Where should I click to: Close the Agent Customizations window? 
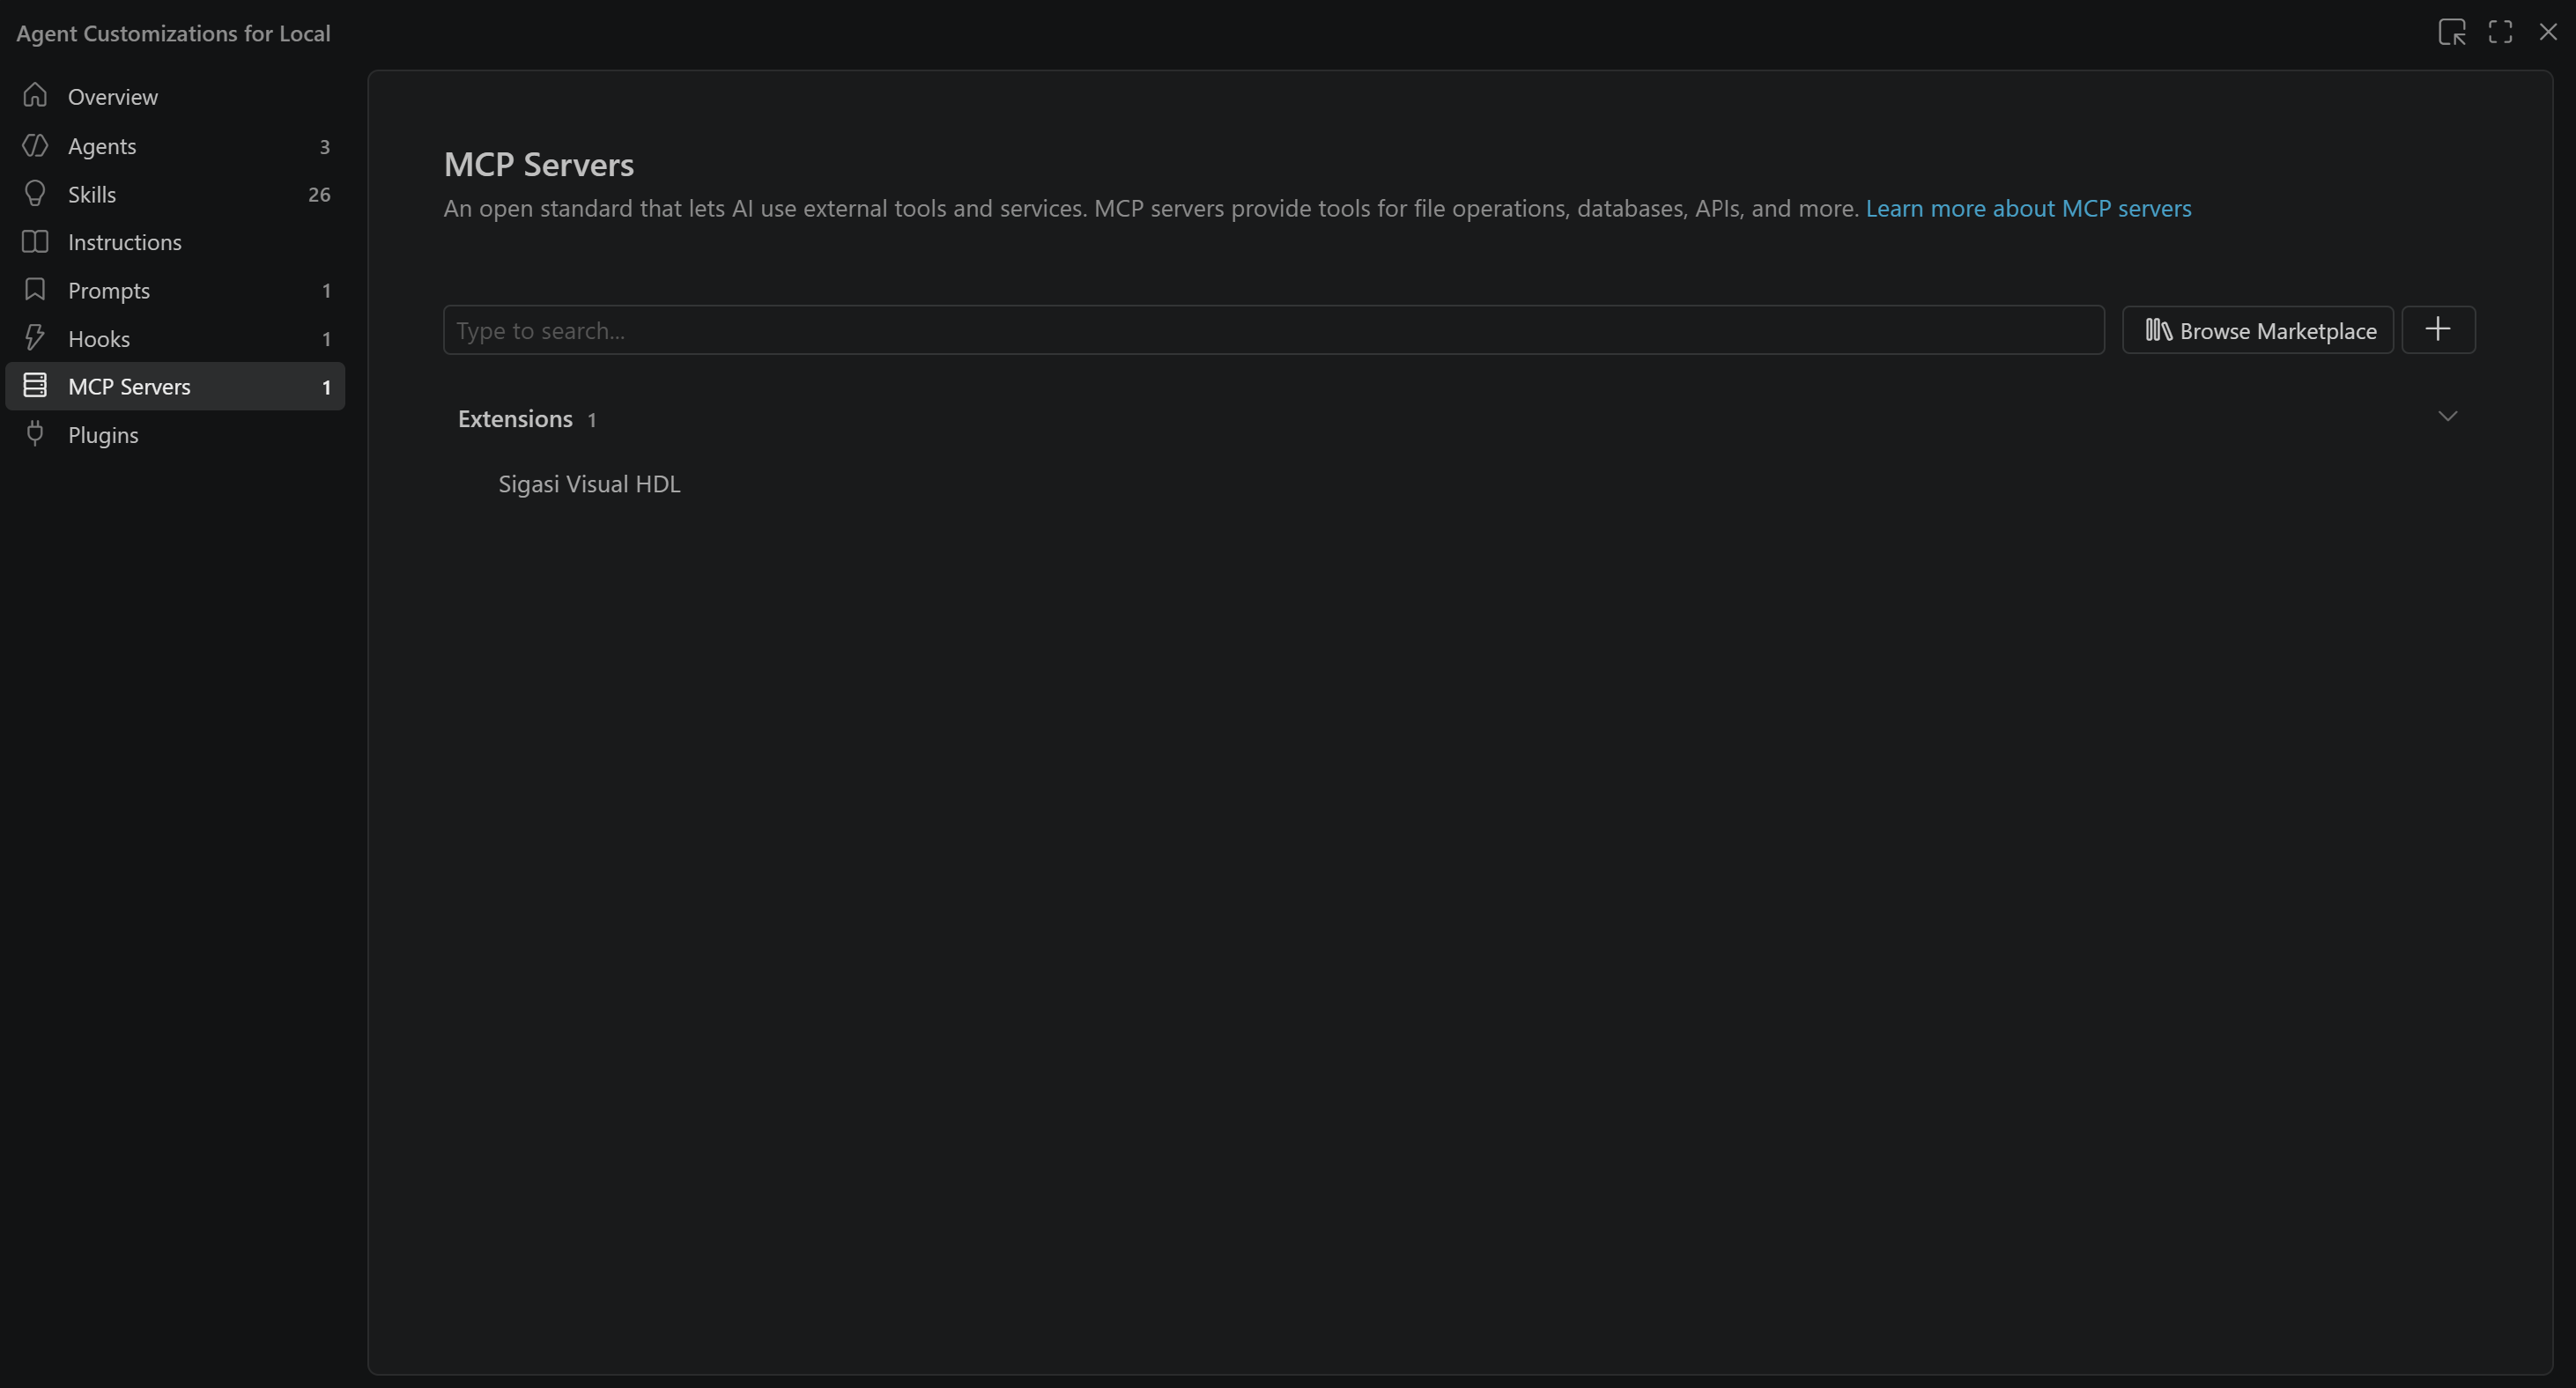[x=2548, y=33]
